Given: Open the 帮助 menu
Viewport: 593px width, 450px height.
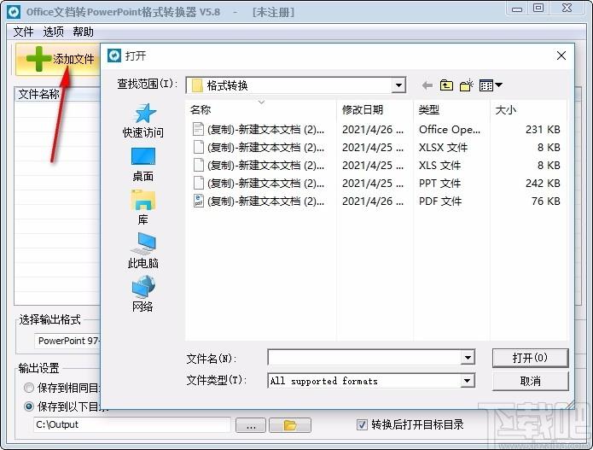Looking at the screenshot, I should (x=84, y=32).
